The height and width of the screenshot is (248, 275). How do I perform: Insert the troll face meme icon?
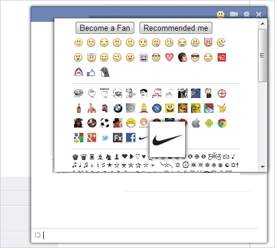tap(79, 93)
